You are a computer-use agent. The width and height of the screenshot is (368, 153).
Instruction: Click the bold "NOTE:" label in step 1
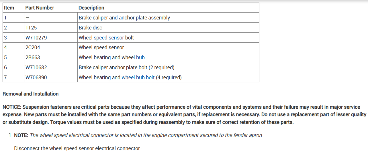click(x=21, y=135)
